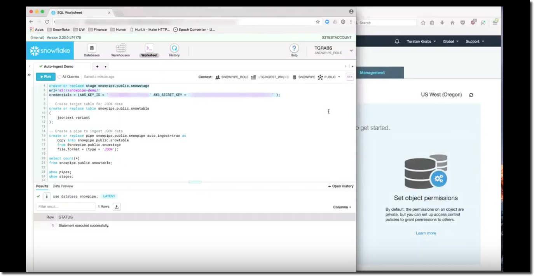Open the Home bookmarks folder
The image size is (534, 276).
point(118,29)
